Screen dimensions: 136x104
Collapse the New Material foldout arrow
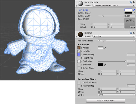point(77,6)
